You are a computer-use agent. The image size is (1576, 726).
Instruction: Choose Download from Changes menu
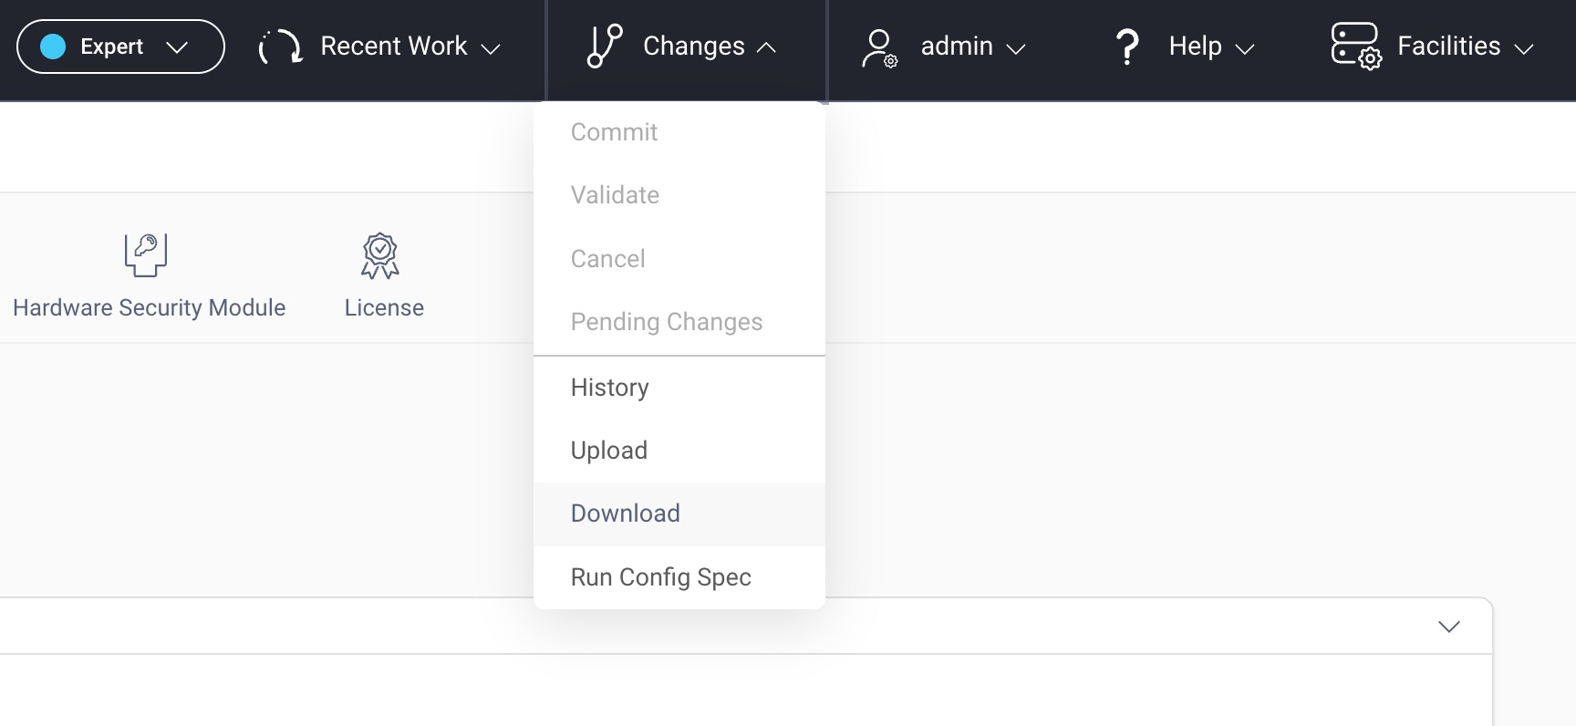click(679, 513)
